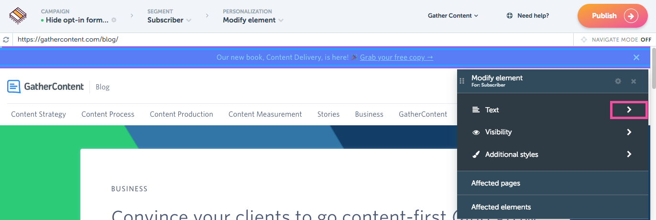Image resolution: width=656 pixels, height=220 pixels.
Task: Reload the page with the refresh icon
Action: click(6, 40)
